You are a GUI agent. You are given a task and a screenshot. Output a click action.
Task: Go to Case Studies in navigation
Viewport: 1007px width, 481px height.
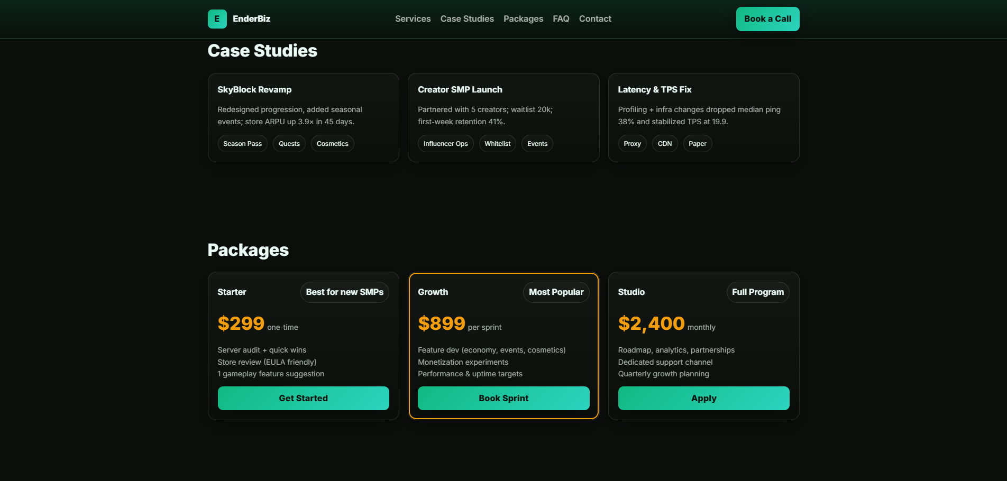click(466, 19)
